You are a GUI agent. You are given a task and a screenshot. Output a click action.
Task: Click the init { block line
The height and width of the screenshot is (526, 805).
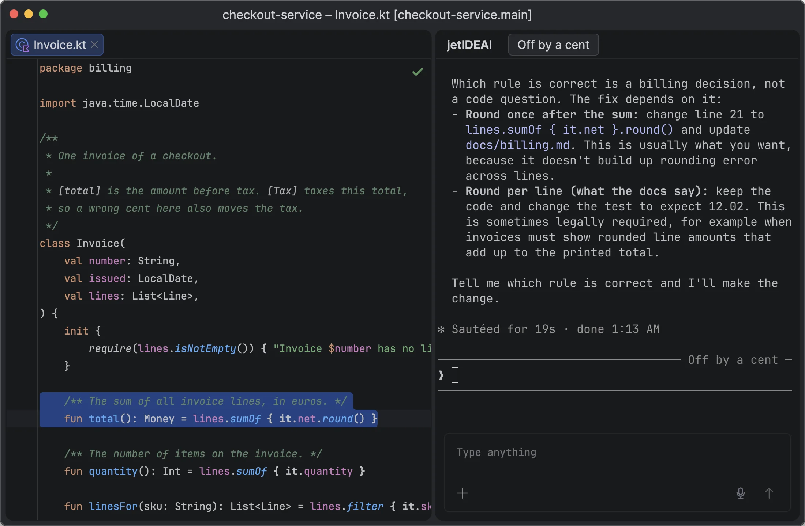pyautogui.click(x=82, y=331)
